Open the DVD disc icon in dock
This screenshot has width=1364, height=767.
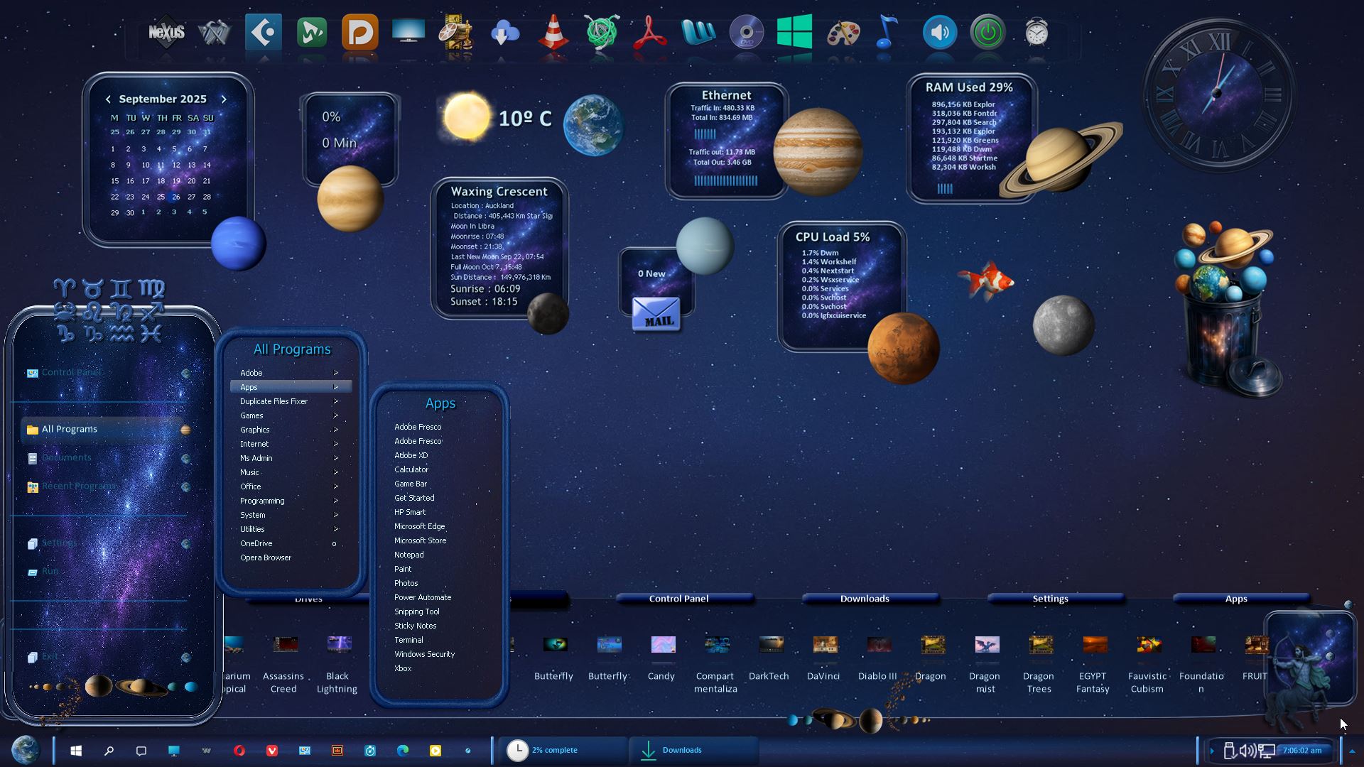click(x=746, y=33)
